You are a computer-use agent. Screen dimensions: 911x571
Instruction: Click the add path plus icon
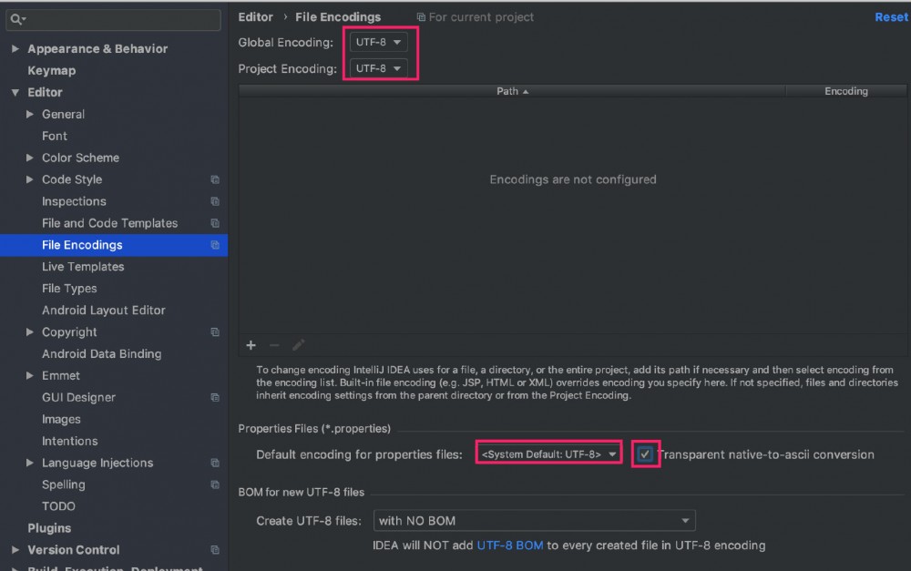tap(251, 345)
